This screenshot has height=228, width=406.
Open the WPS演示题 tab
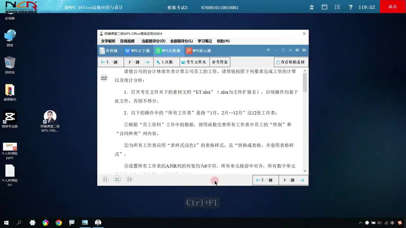[x=199, y=51]
